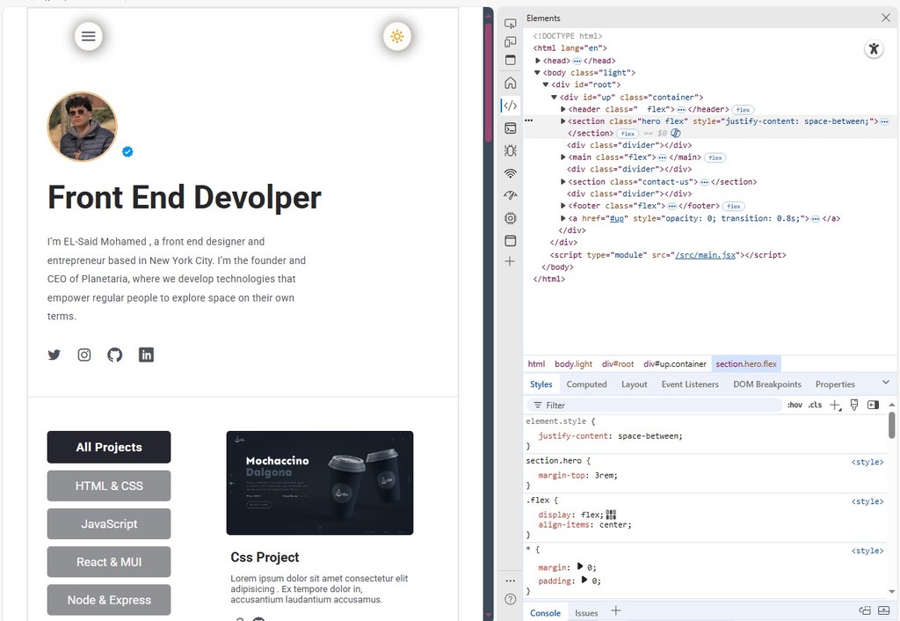Click the GitHub social icon
Viewport: 900px width, 621px height.
(115, 355)
